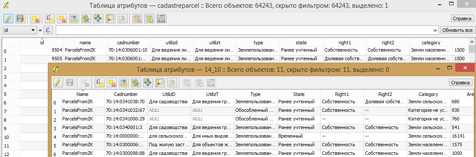Move selection to top in cadastreparcel
This screenshot has width=476, height=157.
74,19
